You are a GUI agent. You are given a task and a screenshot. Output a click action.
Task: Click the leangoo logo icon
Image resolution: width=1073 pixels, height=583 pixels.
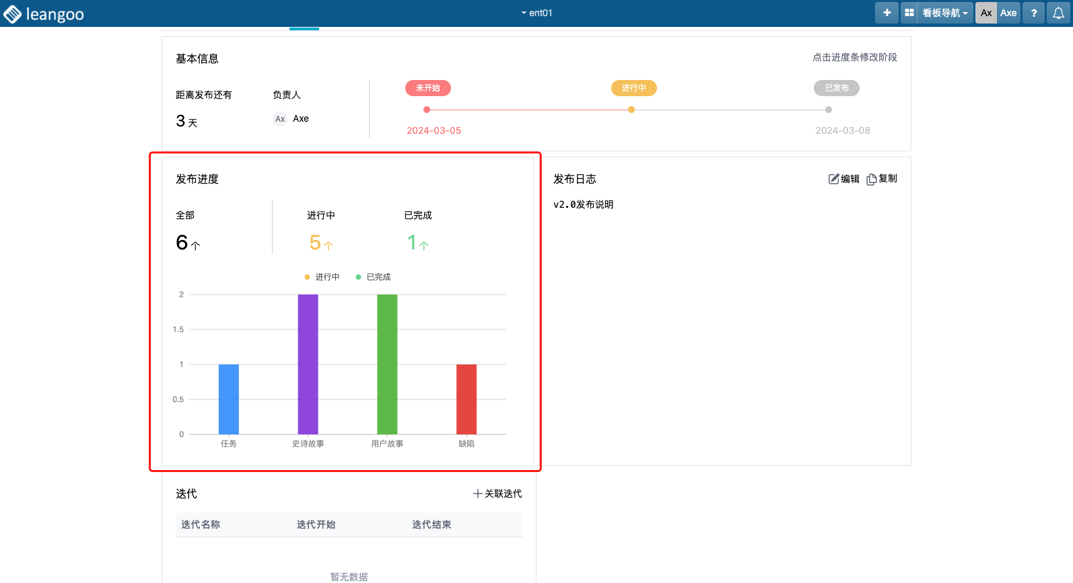click(13, 14)
